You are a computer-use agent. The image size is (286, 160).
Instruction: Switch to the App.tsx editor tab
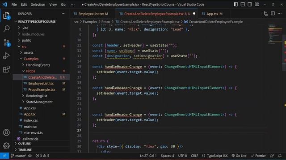(x=213, y=14)
